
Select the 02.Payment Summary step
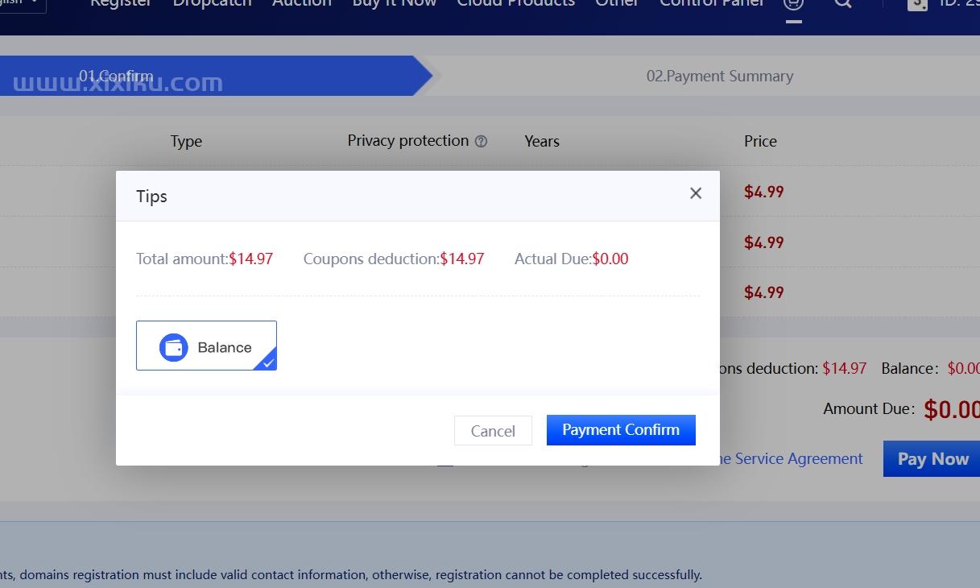click(x=720, y=77)
